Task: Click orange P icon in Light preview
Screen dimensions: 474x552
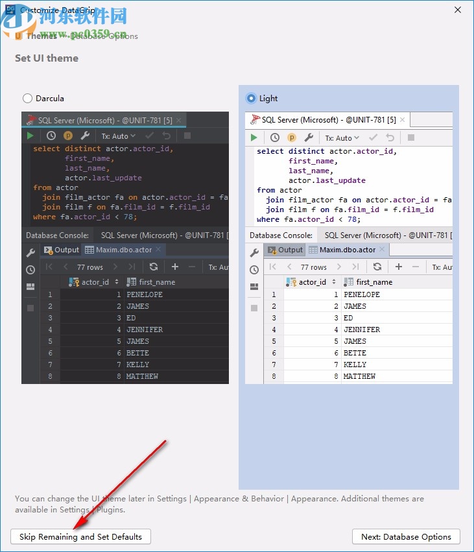Action: 292,138
